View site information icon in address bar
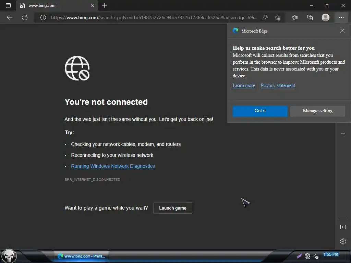The width and height of the screenshot is (351, 263). tap(43, 17)
